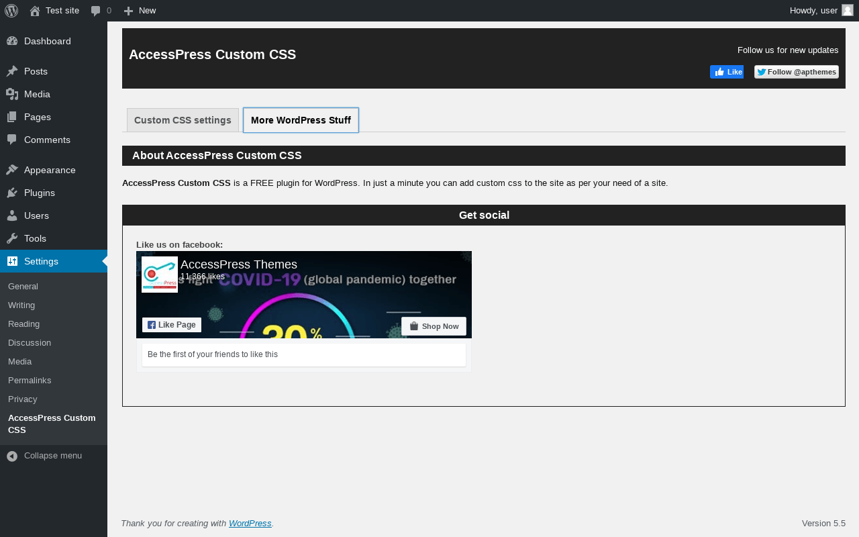859x537 pixels.
Task: Click the plus icon beside New
Action: coord(129,11)
